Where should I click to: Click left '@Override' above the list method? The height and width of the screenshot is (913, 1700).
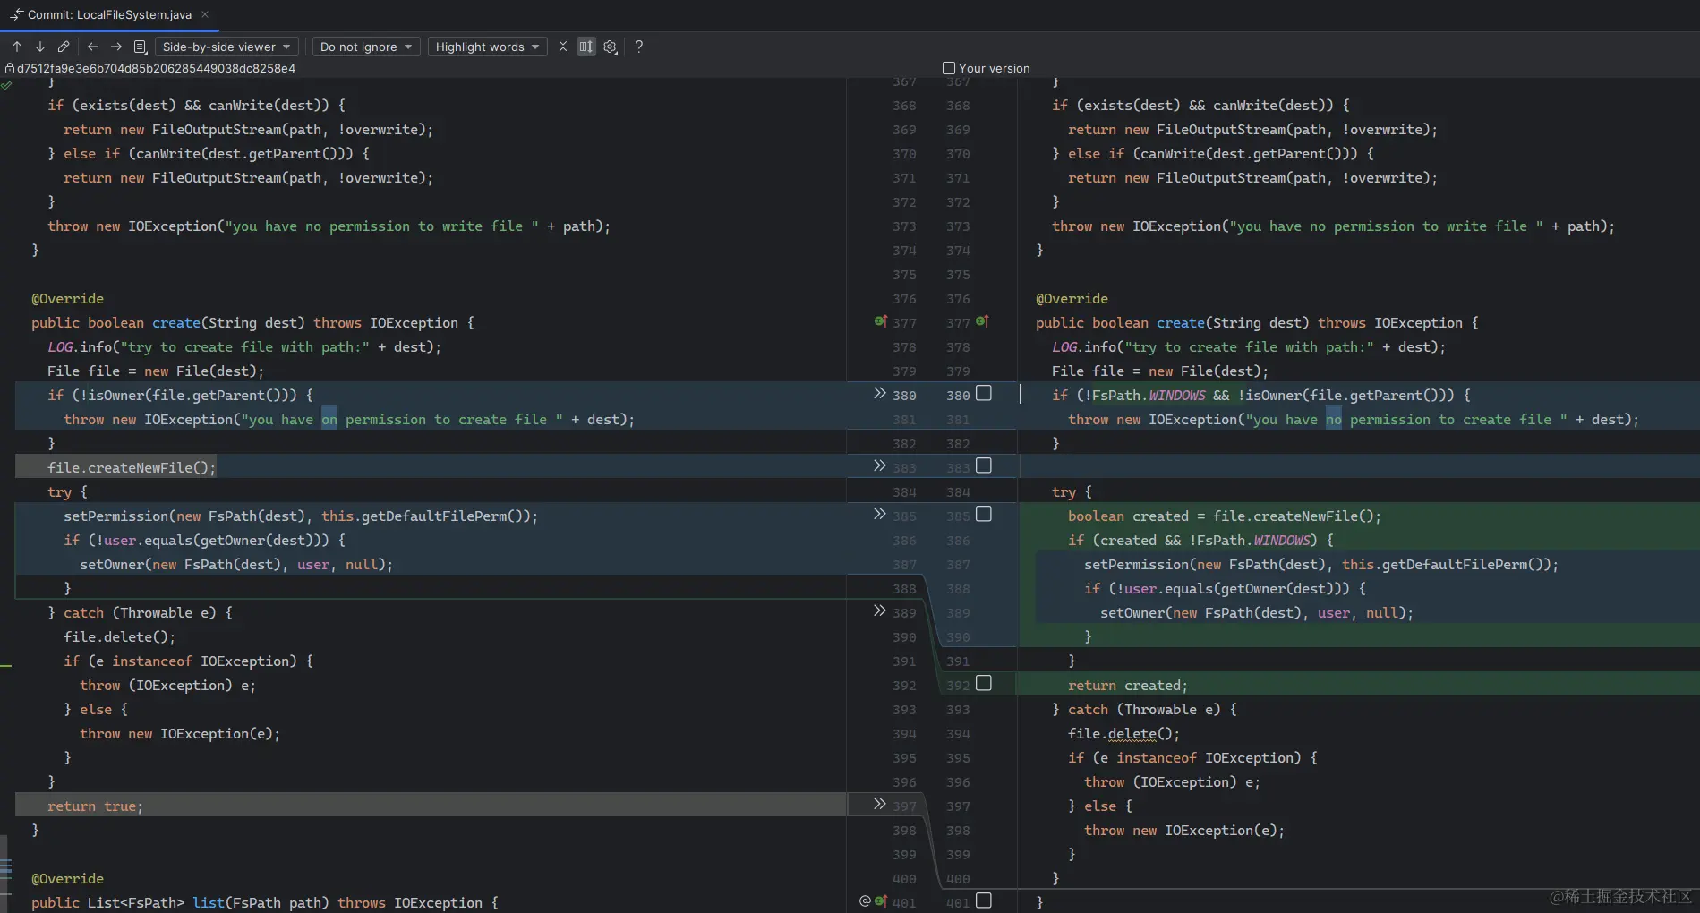click(x=67, y=878)
